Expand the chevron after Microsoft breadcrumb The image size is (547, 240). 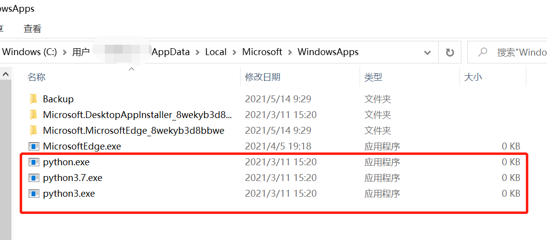pos(290,52)
